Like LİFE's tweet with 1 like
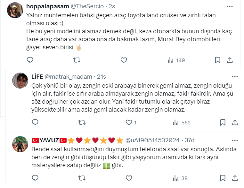 click(x=129, y=122)
